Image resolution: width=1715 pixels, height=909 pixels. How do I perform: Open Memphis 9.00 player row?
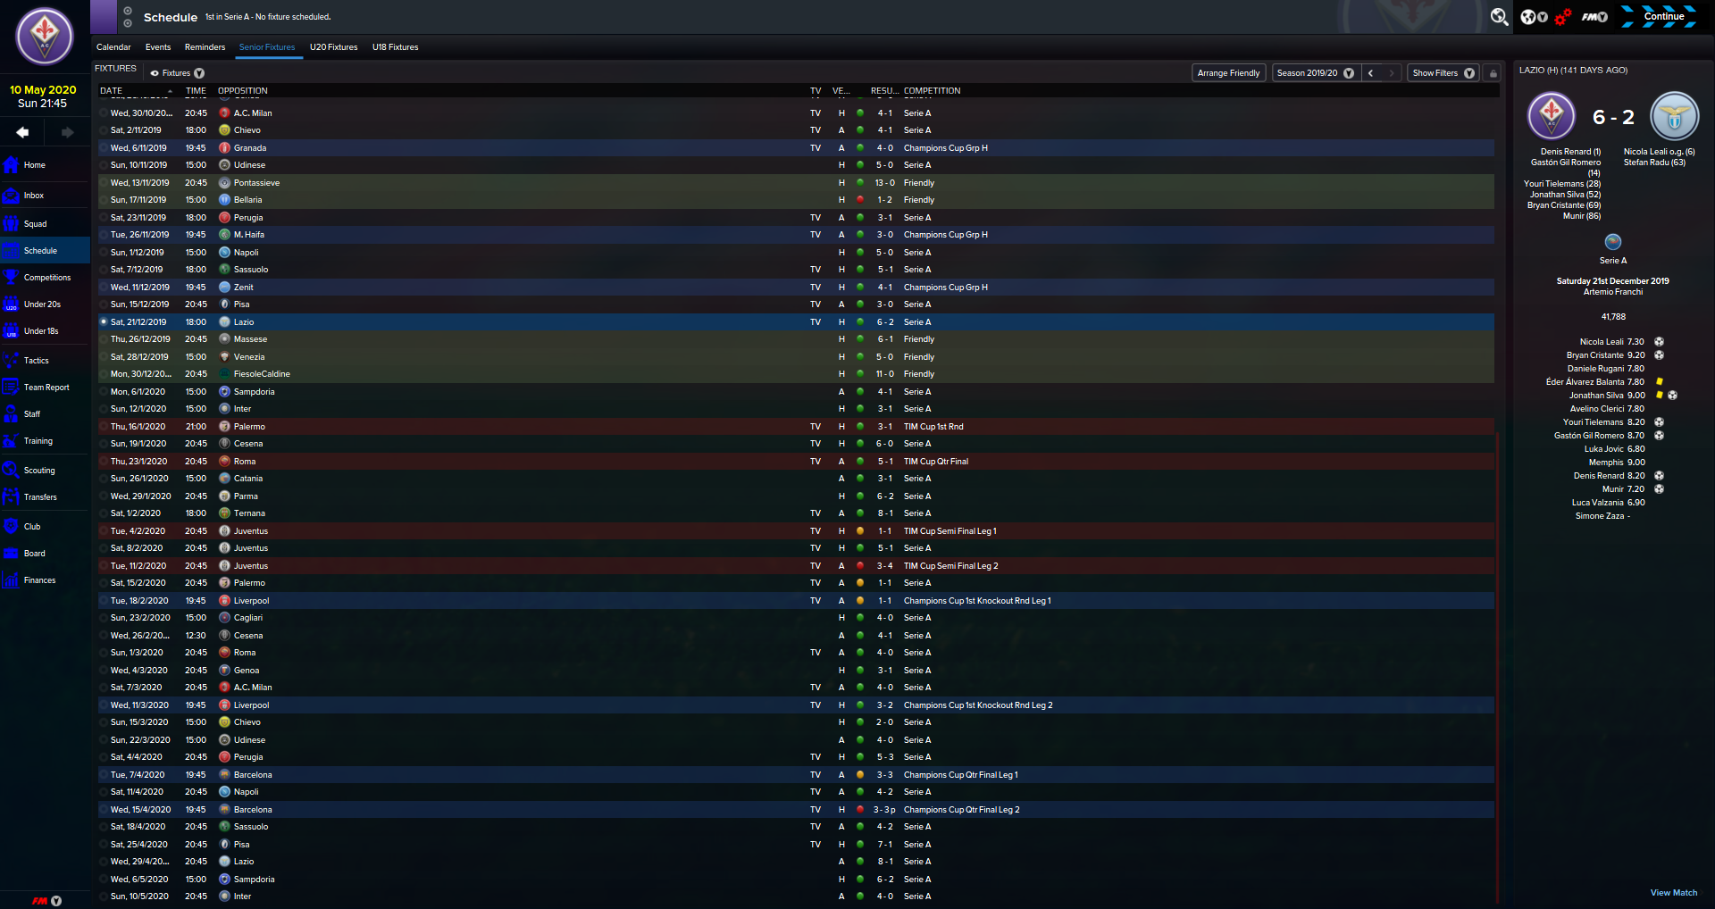pyautogui.click(x=1617, y=463)
